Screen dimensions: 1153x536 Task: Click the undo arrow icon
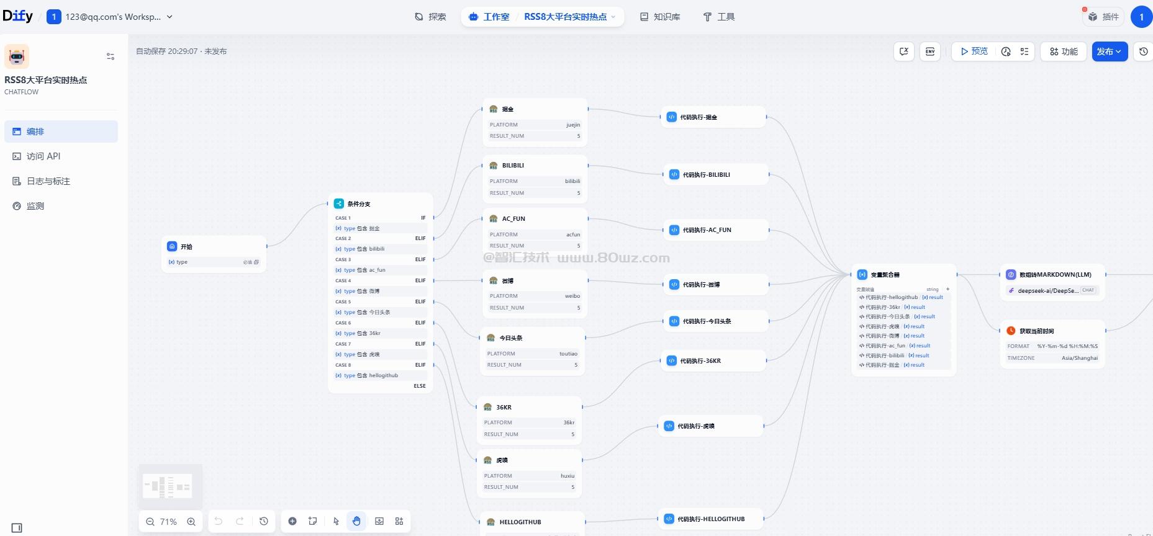coord(219,521)
